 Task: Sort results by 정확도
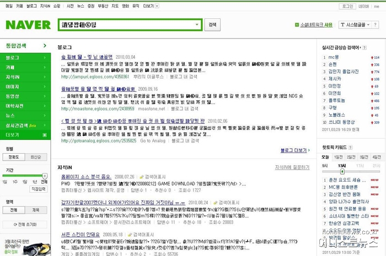click(14, 157)
